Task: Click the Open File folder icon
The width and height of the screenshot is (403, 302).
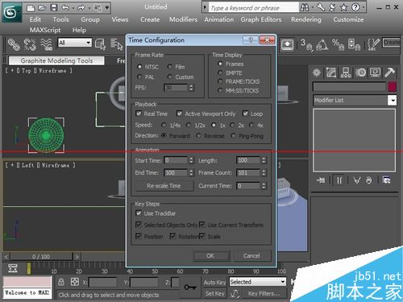Action: click(42, 8)
